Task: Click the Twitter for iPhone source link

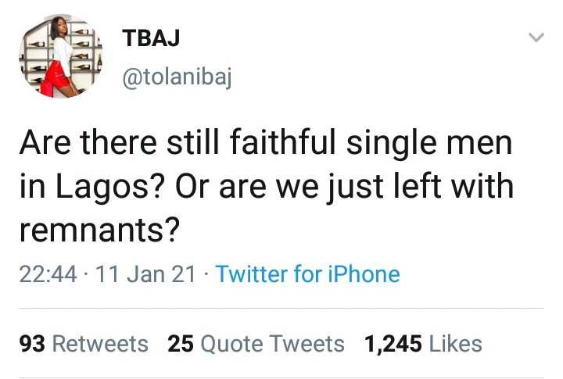Action: (307, 274)
